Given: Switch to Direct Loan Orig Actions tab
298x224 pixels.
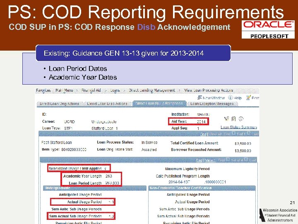Looking at the screenshot, I should 60,104.
